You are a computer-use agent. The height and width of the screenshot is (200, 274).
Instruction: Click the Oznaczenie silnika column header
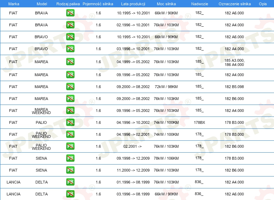235,4
